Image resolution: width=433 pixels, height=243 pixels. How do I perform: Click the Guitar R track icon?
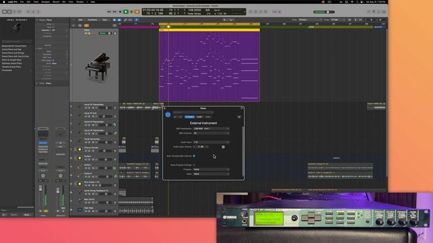80,175
